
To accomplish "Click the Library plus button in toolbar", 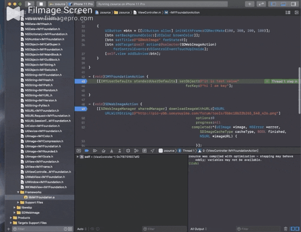I will tap(250, 4).
